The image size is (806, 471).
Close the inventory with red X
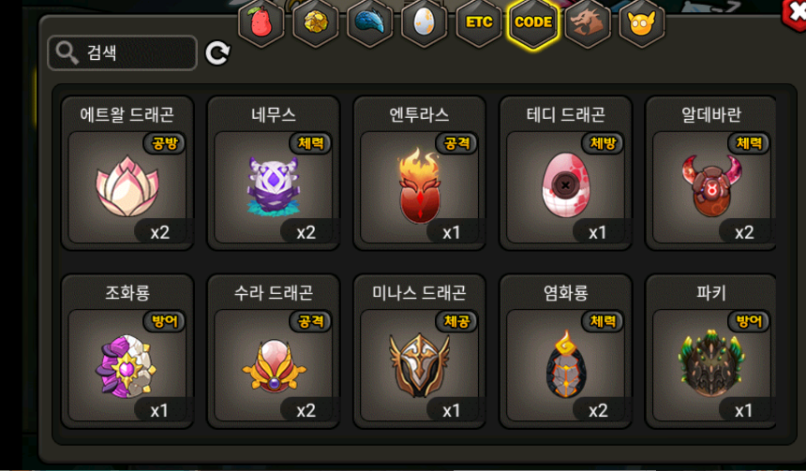pyautogui.click(x=795, y=13)
